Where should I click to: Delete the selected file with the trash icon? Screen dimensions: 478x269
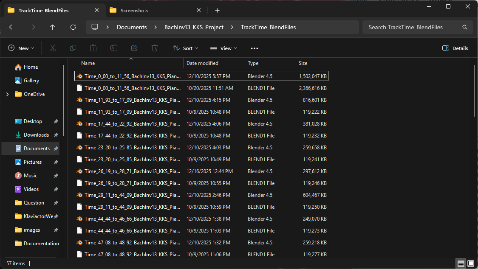pos(154,48)
